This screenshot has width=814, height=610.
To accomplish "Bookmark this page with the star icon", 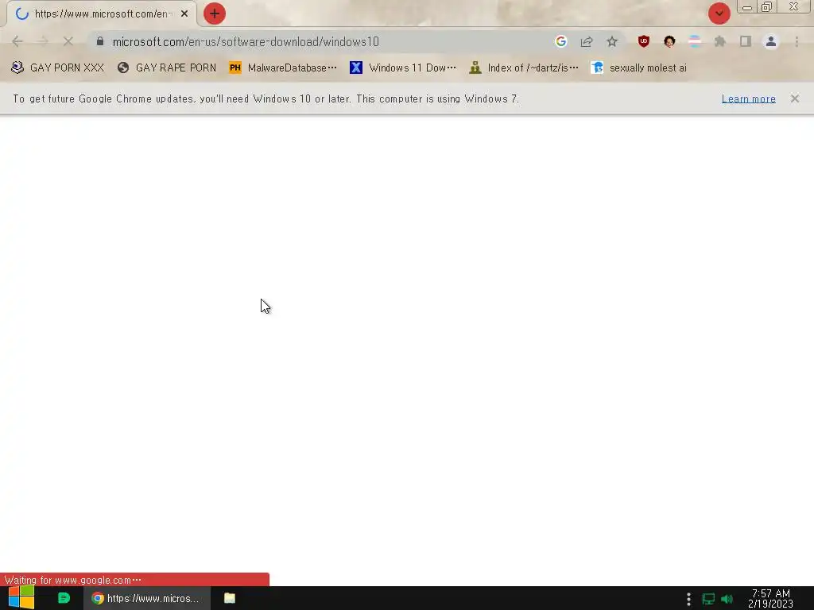I will point(612,41).
